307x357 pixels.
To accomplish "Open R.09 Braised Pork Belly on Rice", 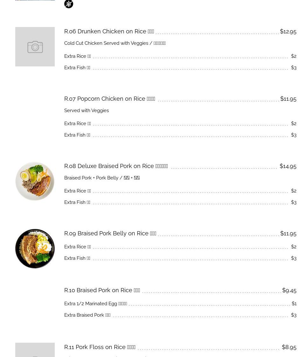I will coord(110,233).
